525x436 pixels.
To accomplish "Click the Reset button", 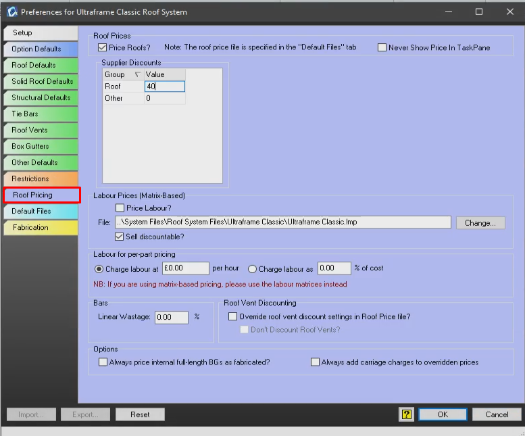I will pos(140,414).
